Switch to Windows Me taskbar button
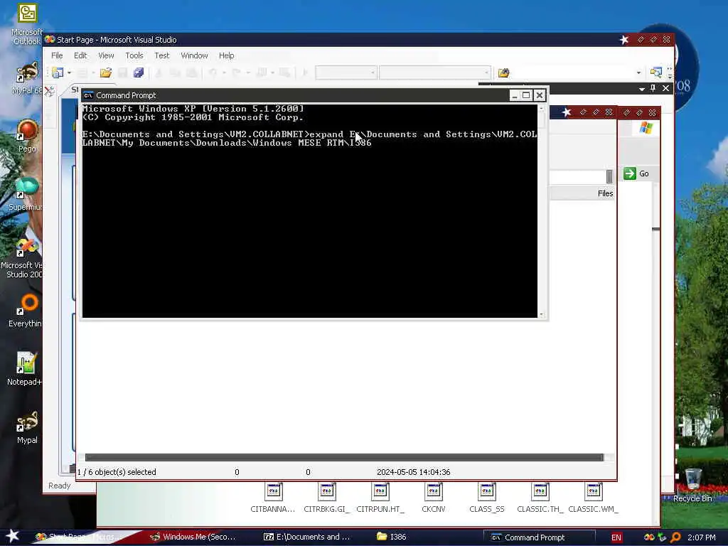Screen dimensions: 728x546 click(193, 537)
